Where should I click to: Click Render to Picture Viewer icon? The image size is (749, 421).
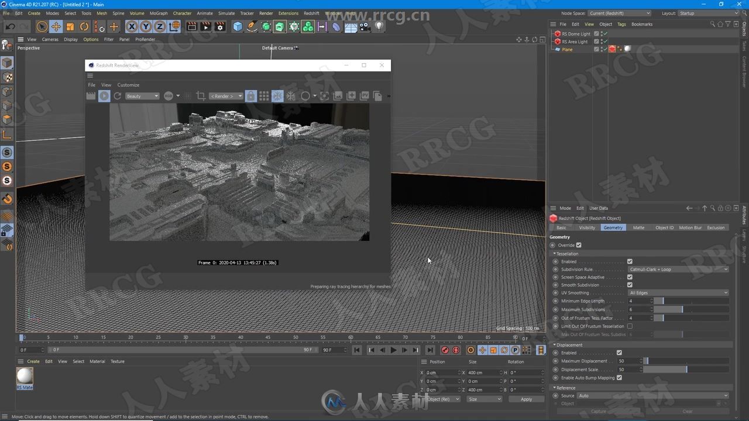[205, 26]
